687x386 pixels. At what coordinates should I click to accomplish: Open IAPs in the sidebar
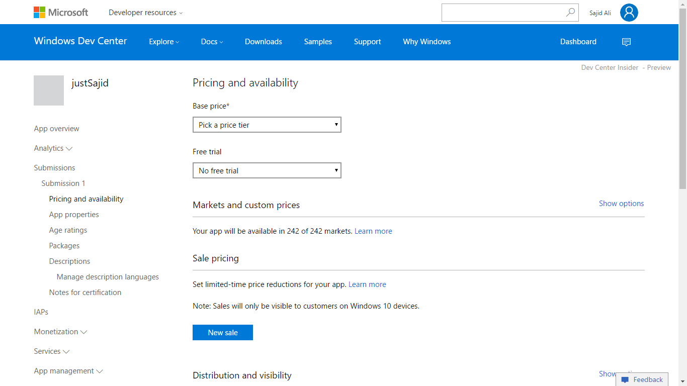point(41,312)
